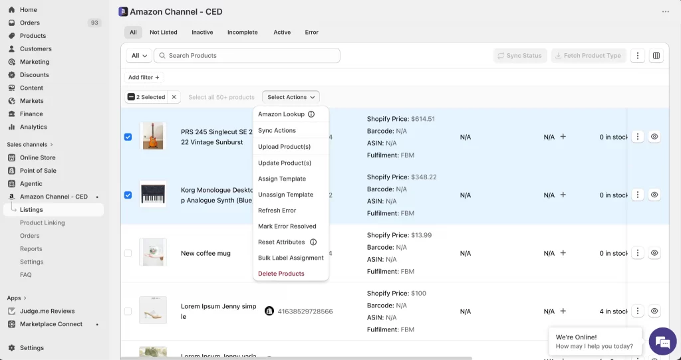Open three-dot menu for Korg Monologue row
The width and height of the screenshot is (681, 360).
637,195
